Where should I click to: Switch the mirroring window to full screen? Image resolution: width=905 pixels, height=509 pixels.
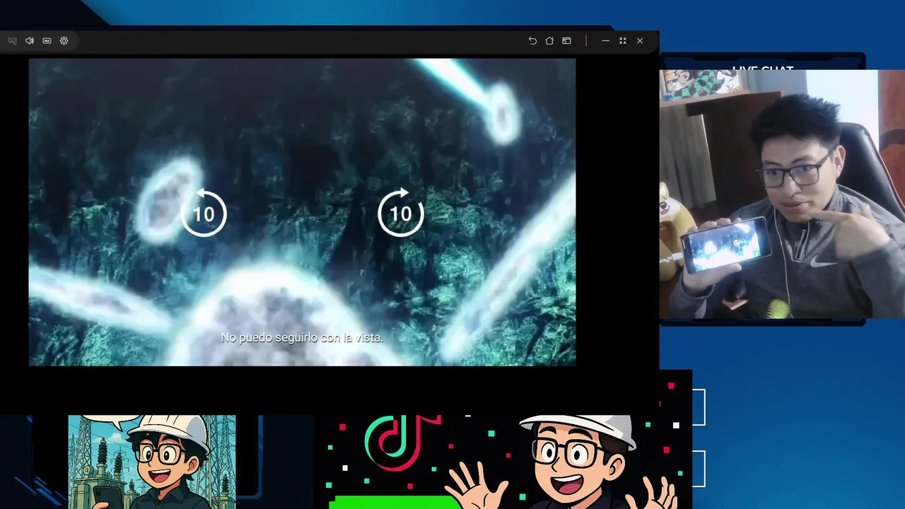tap(623, 41)
